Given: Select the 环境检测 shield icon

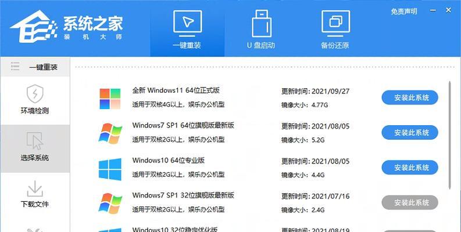Looking at the screenshot, I should pyautogui.click(x=35, y=94).
